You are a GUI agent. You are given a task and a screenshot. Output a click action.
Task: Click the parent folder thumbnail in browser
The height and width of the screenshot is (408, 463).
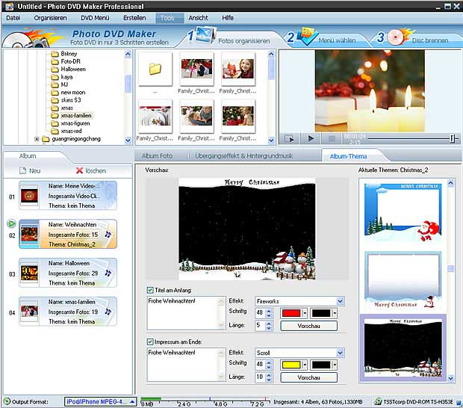point(155,69)
